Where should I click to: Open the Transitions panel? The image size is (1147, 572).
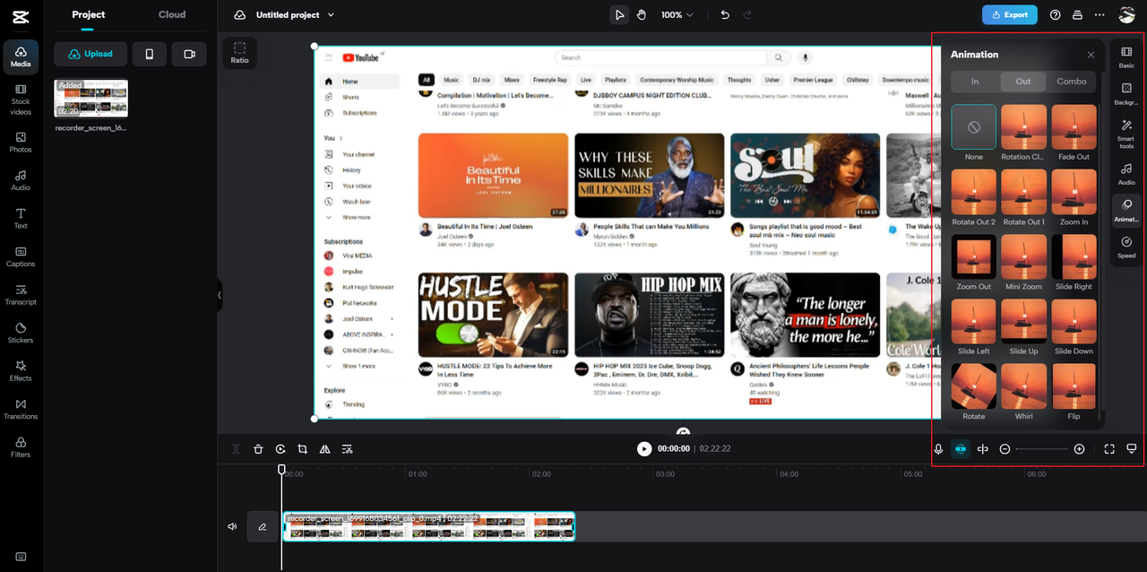tap(21, 409)
